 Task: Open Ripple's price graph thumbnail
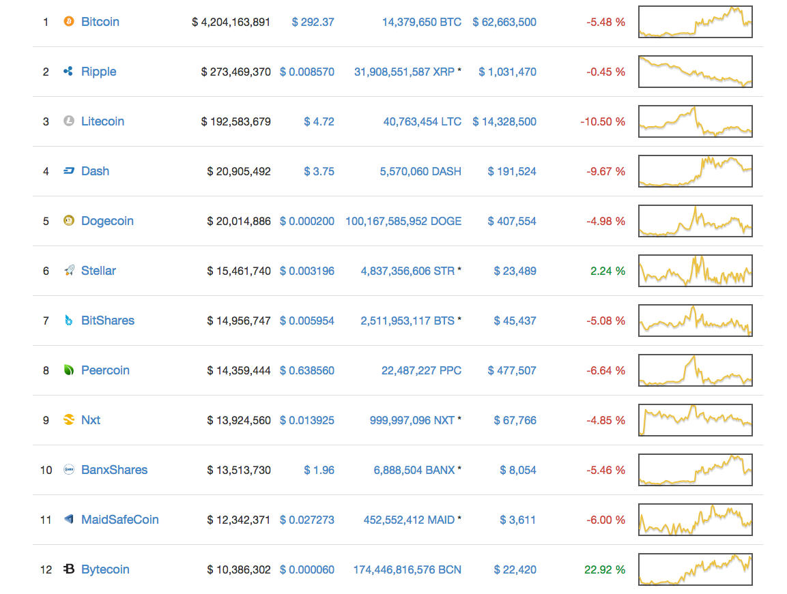[695, 71]
